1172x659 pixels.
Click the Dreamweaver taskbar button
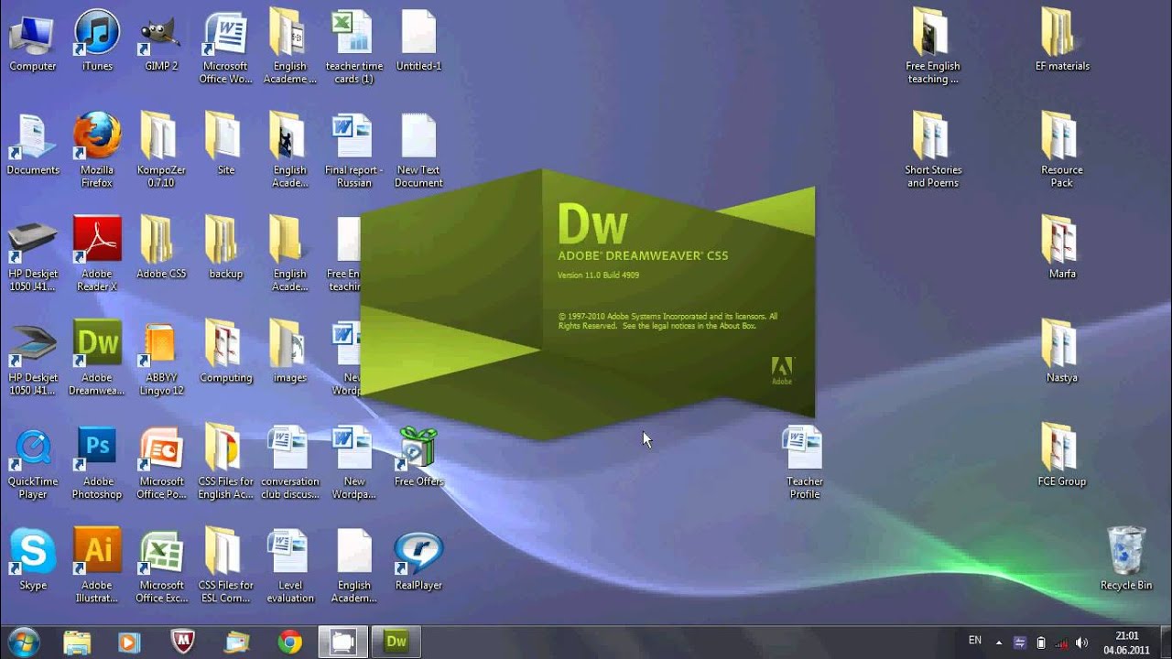[396, 642]
